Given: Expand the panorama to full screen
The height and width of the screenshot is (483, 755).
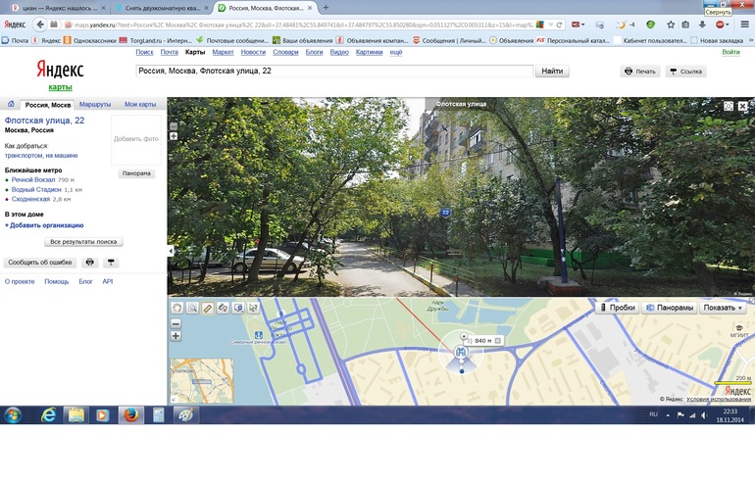Looking at the screenshot, I should (x=728, y=105).
